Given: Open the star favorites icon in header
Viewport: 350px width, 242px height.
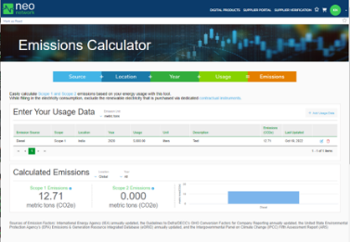Looking at the screenshot, I should pos(317,10).
